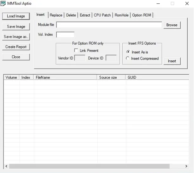The image size is (194, 173).
Task: Sort by the FileName column header
Action: pos(65,77)
